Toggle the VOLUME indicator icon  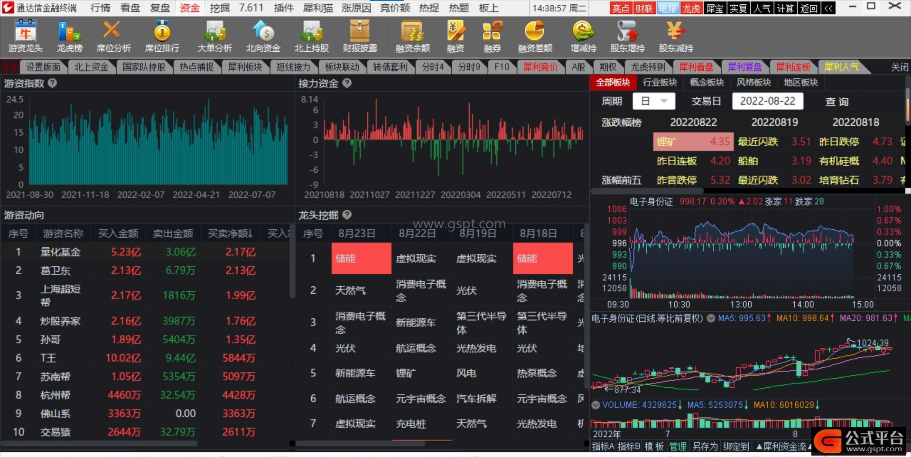[596, 405]
